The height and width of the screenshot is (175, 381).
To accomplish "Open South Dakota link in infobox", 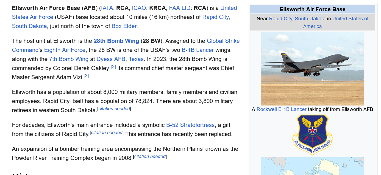I will point(310,19).
